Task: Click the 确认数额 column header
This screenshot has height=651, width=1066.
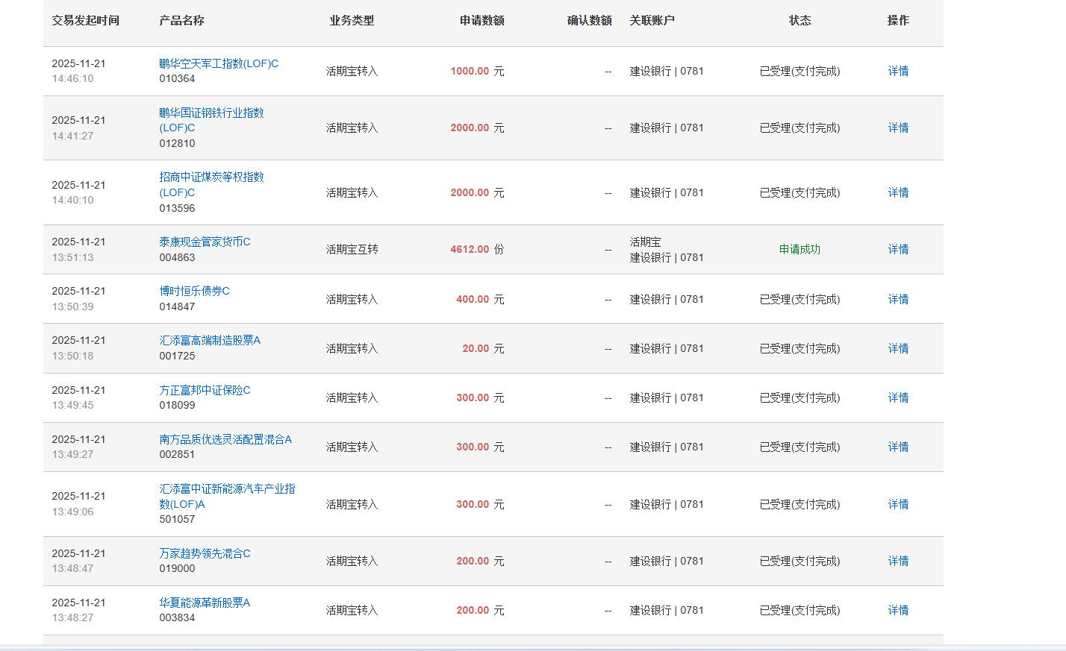Action: (x=589, y=20)
